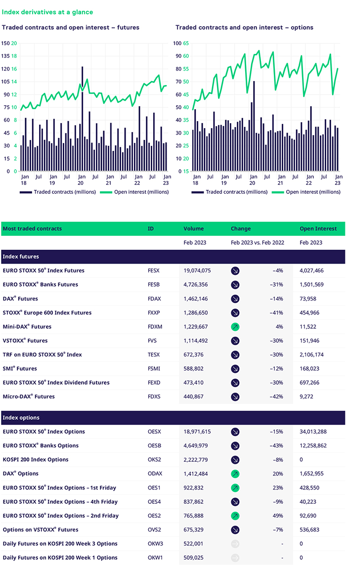Click the Open Interest column header

318,229
